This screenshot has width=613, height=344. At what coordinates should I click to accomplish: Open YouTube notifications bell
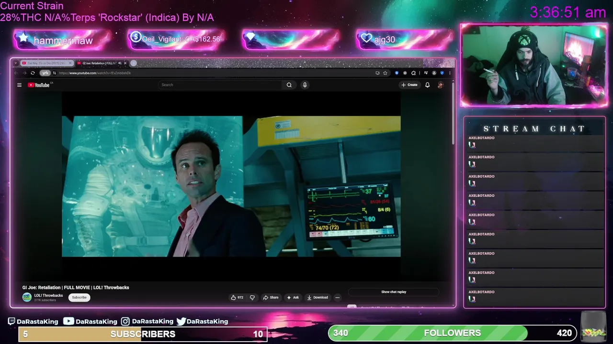(x=427, y=85)
